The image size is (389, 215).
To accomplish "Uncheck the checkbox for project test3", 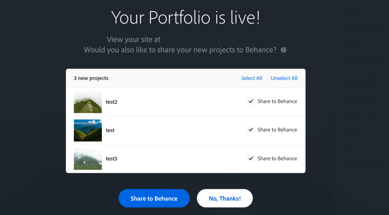I will tap(251, 158).
